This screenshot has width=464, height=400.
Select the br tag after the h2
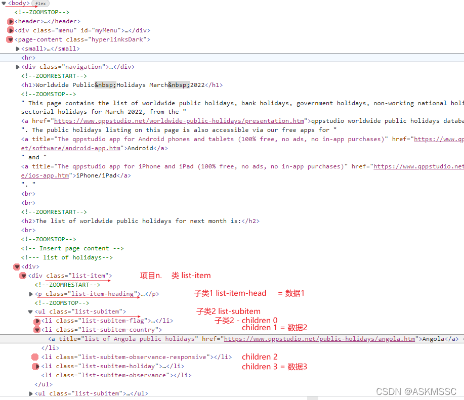click(28, 230)
